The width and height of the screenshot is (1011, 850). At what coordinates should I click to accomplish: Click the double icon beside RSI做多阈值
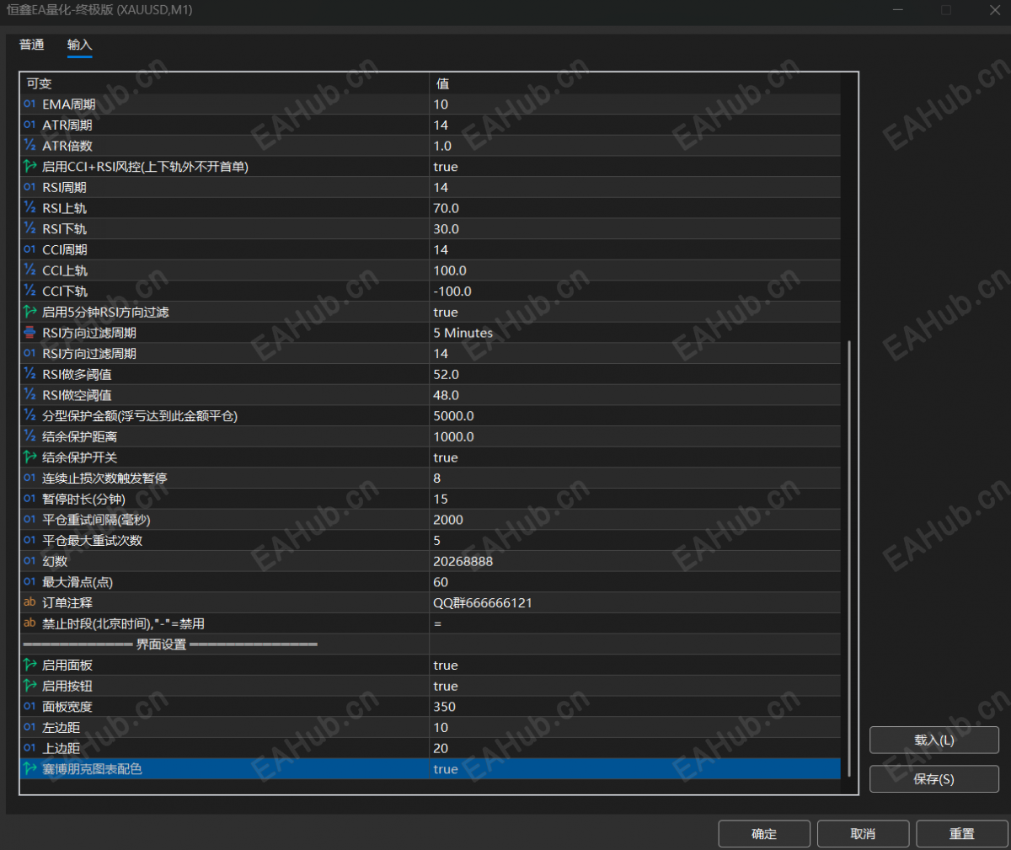click(29, 374)
